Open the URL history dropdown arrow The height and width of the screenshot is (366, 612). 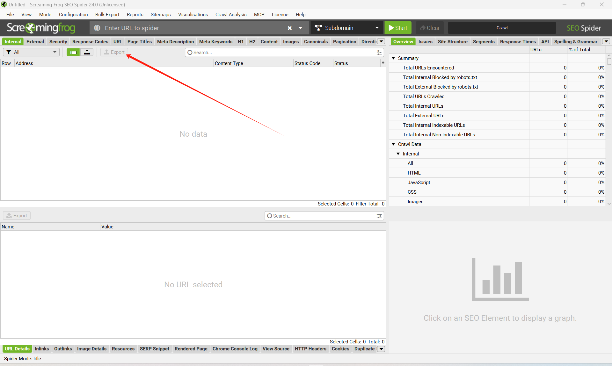tap(300, 28)
